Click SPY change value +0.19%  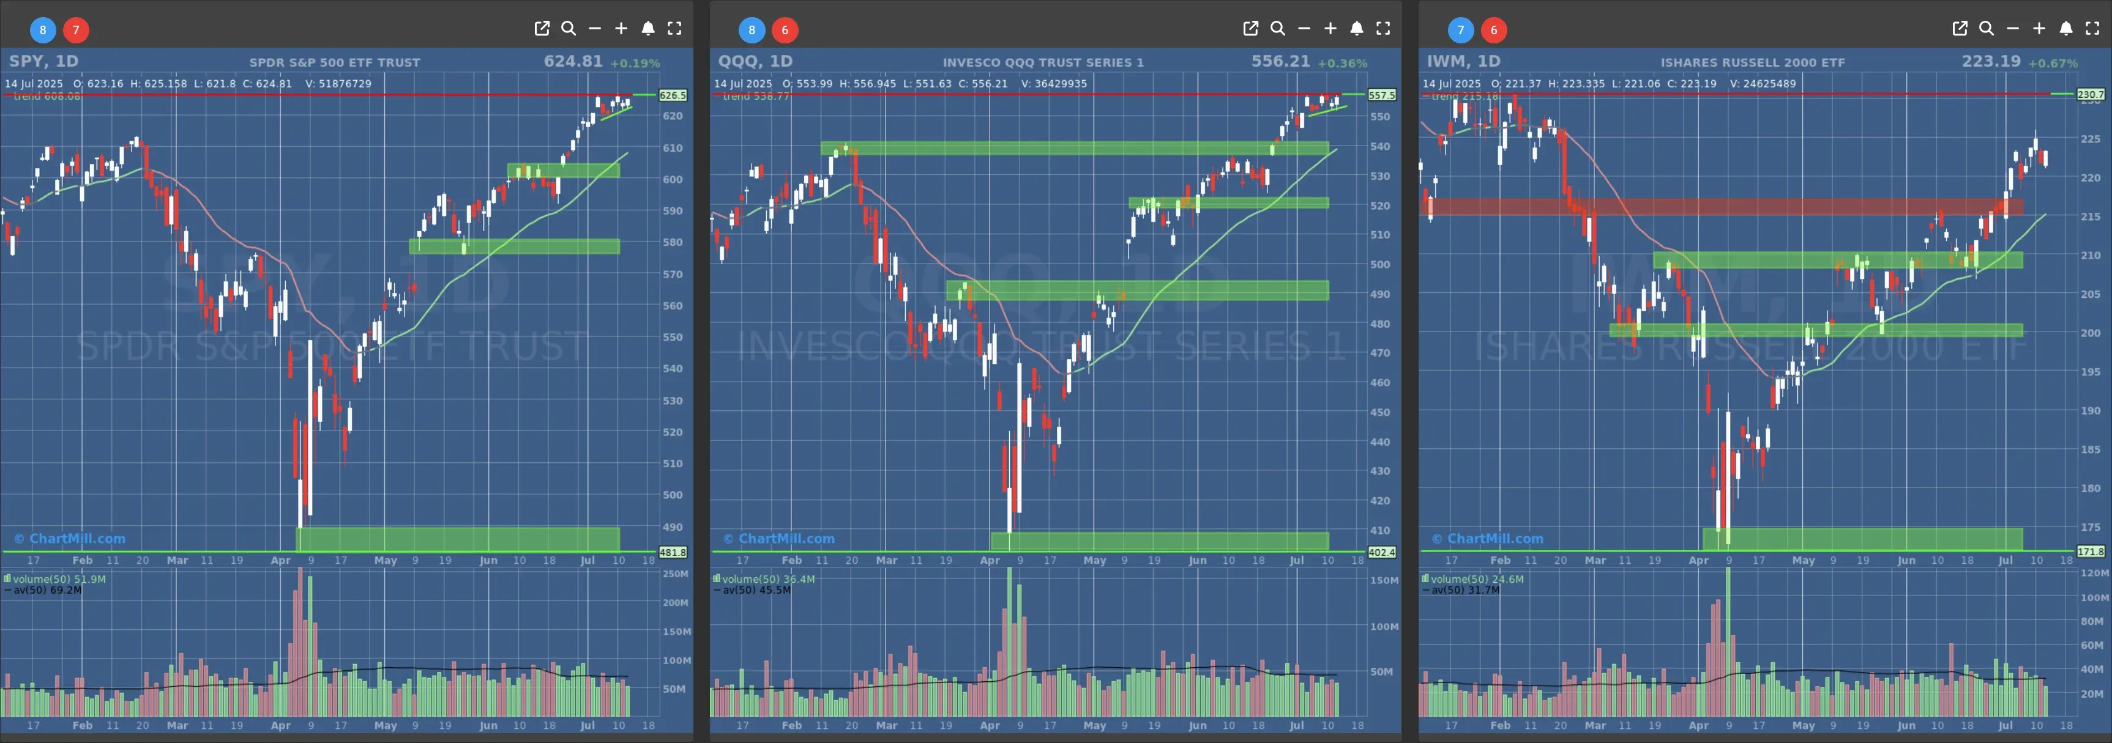(635, 63)
